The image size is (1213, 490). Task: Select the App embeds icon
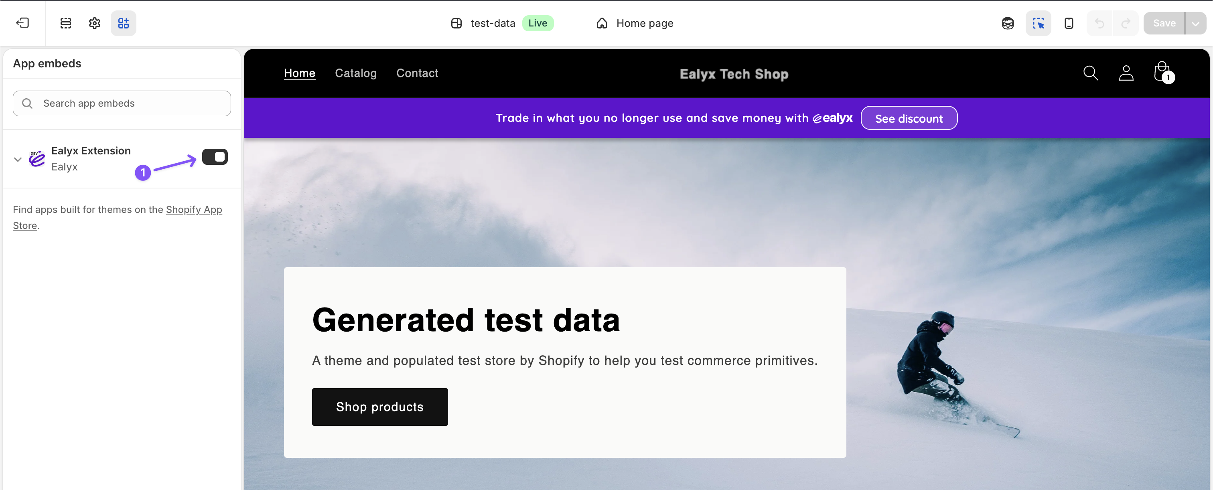click(124, 23)
